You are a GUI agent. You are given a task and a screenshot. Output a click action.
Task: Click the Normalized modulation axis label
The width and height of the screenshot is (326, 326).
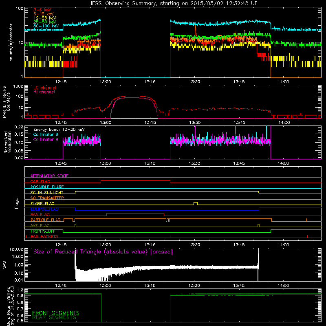(x=8, y=142)
